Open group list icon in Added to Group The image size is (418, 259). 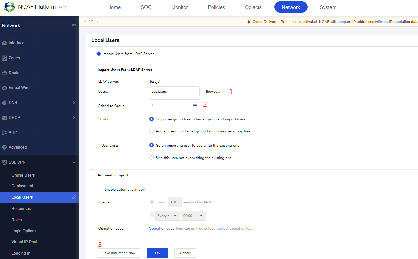point(195,104)
